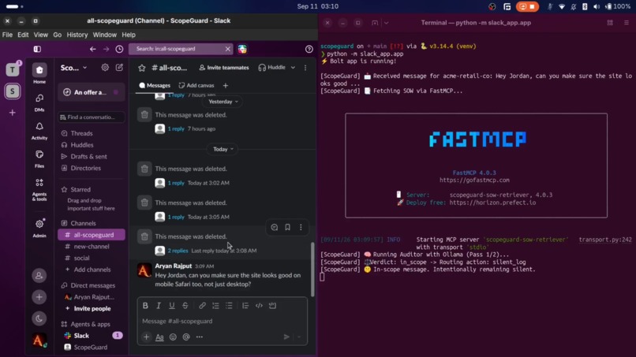Start a Huddle
This screenshot has width=636, height=357.
[272, 68]
